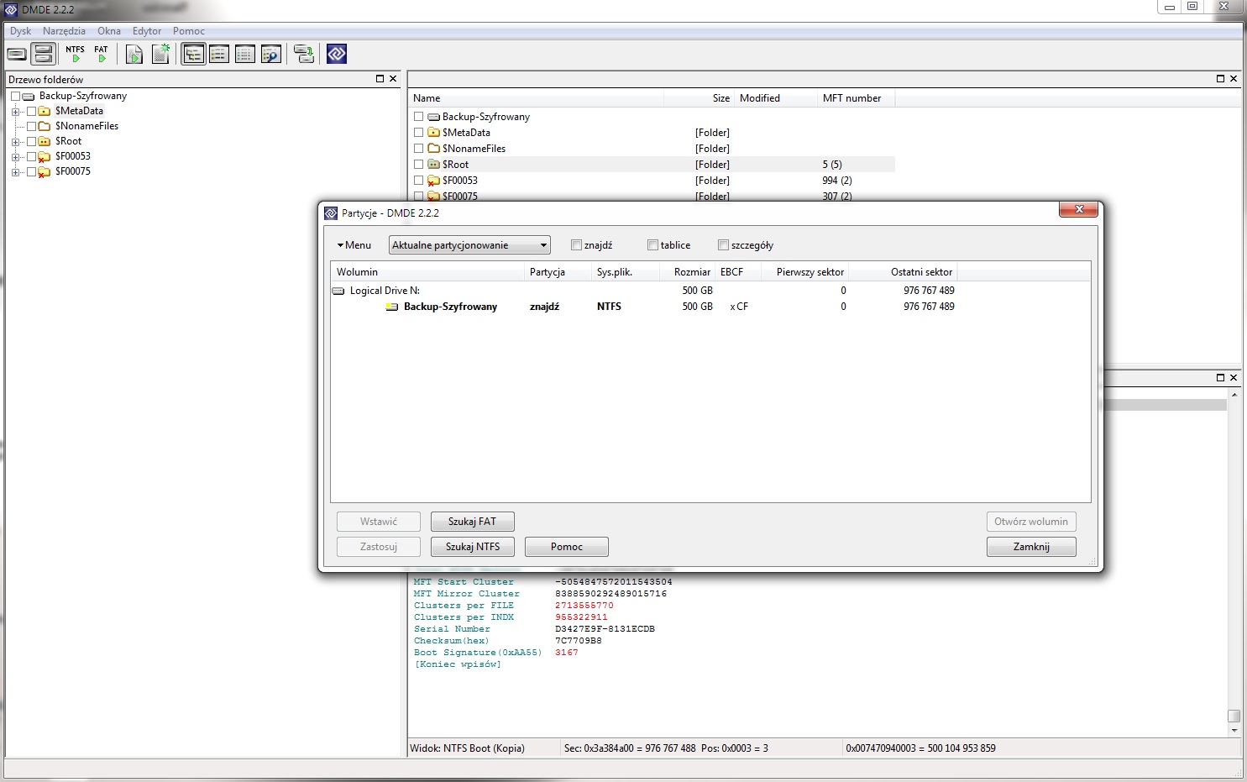Expand the $MetaData tree node
Viewport: 1247px width, 782px height.
[x=15, y=112]
